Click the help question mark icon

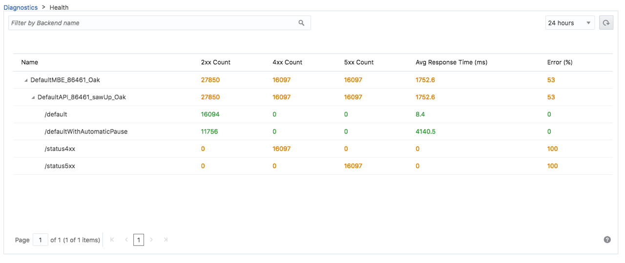[607, 240]
